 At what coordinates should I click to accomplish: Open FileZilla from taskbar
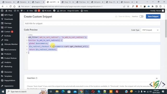[117, 92]
